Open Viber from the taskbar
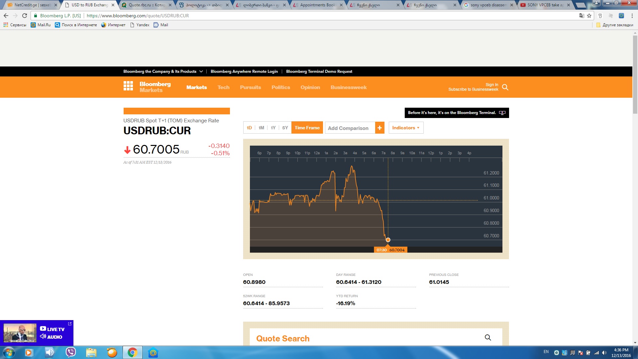 click(70, 352)
